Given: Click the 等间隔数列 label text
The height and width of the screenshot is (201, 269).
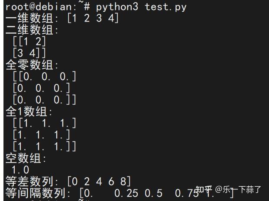Looking at the screenshot, I should [35, 193].
